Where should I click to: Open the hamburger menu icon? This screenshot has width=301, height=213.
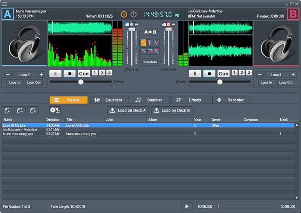(4, 4)
